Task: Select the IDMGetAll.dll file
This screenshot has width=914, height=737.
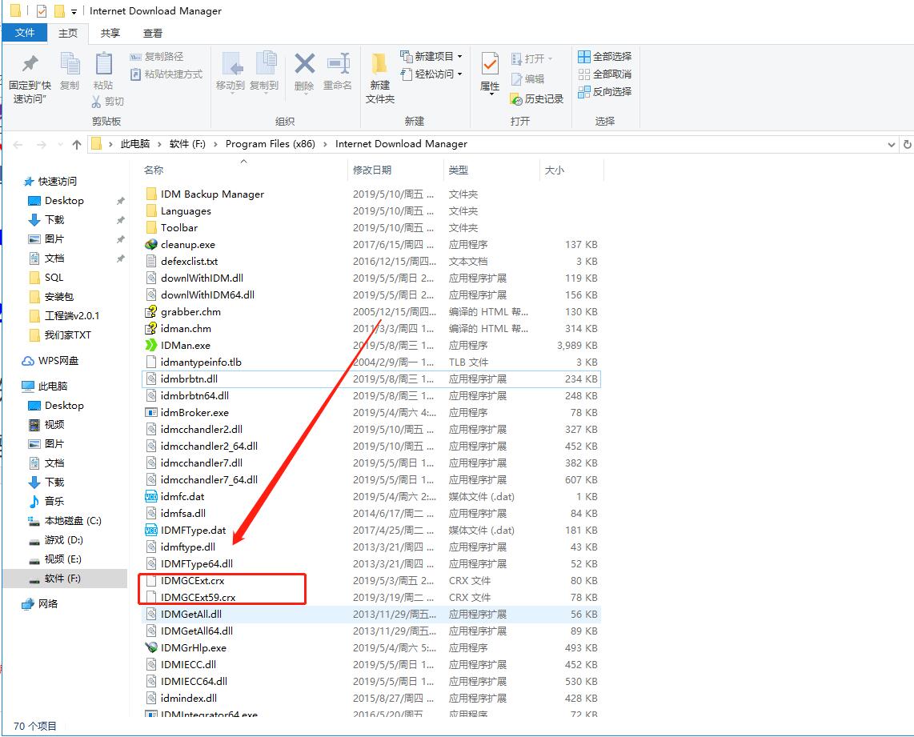Action: click(371, 614)
